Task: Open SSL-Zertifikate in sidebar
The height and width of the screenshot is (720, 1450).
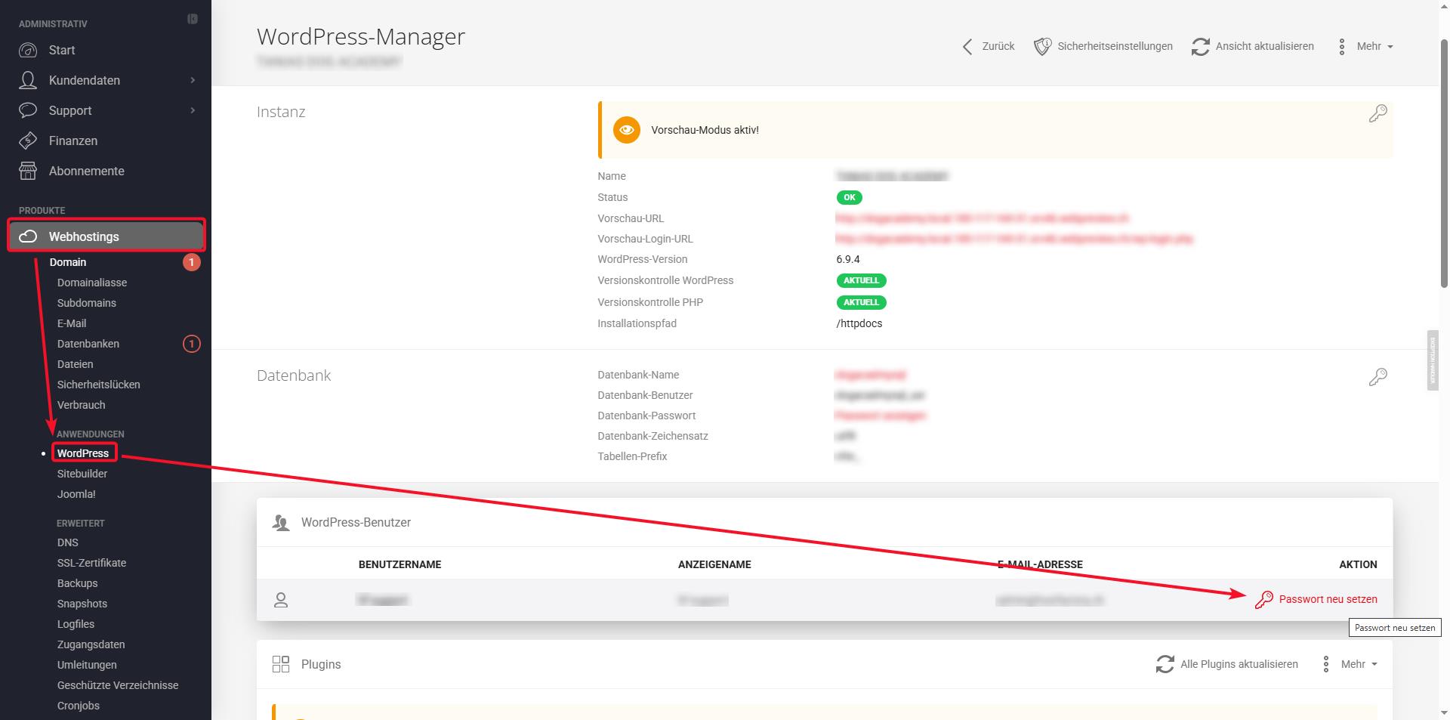Action: coord(91,563)
